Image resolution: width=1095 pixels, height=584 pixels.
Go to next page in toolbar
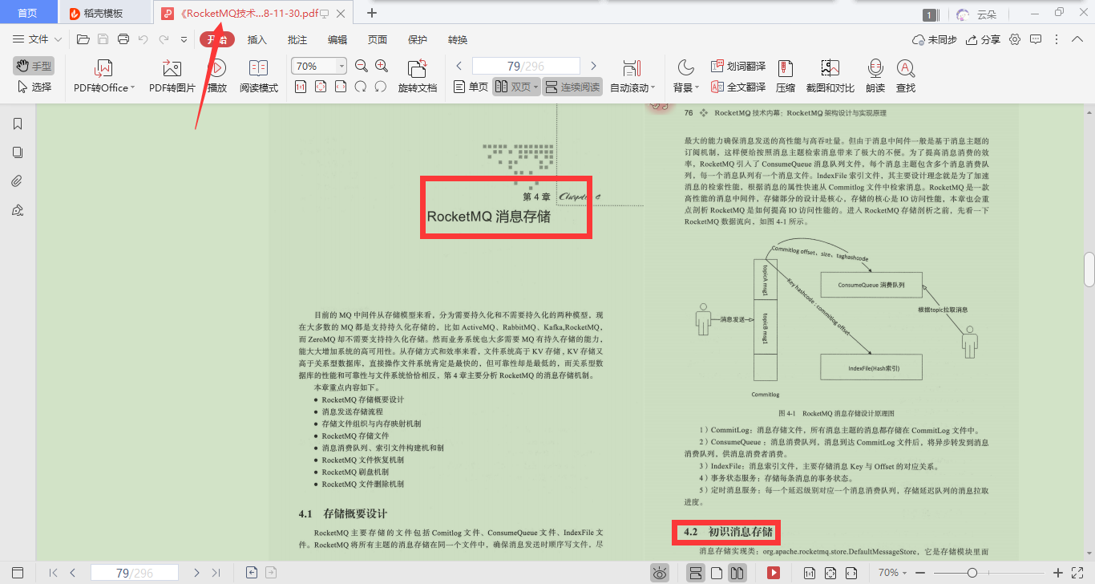pos(593,66)
